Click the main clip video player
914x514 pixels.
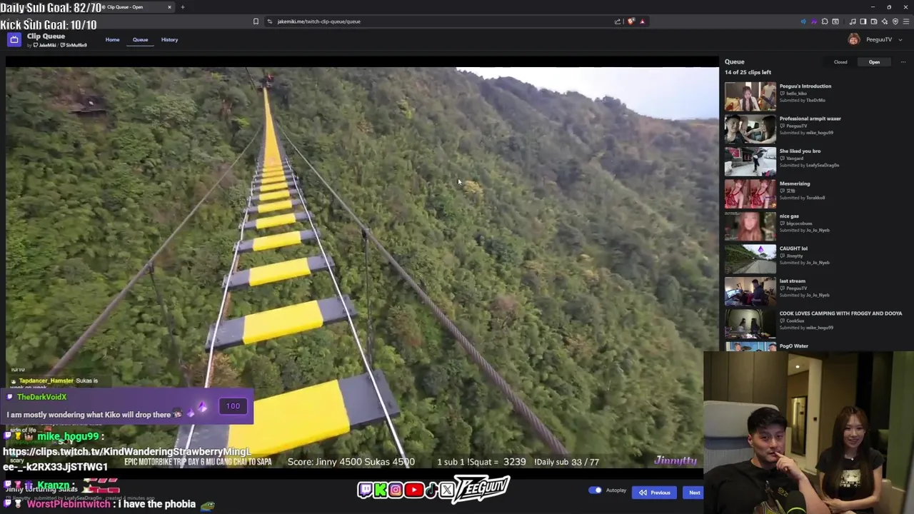coord(362,268)
